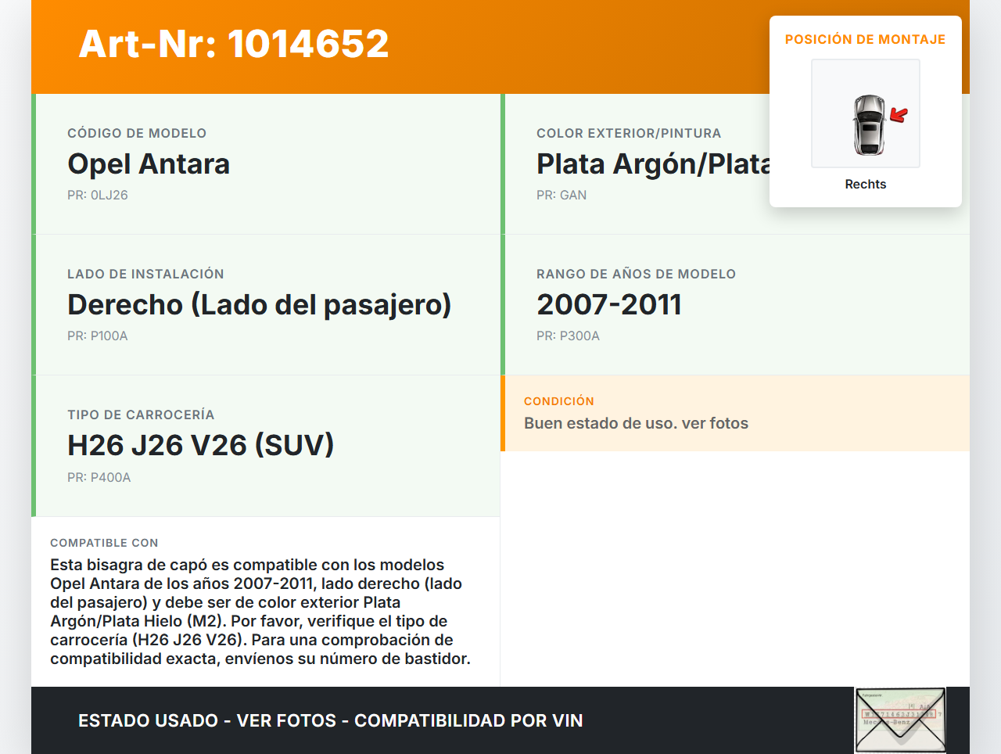
Task: Select the 2007-2011 model year range
Action: tap(608, 305)
